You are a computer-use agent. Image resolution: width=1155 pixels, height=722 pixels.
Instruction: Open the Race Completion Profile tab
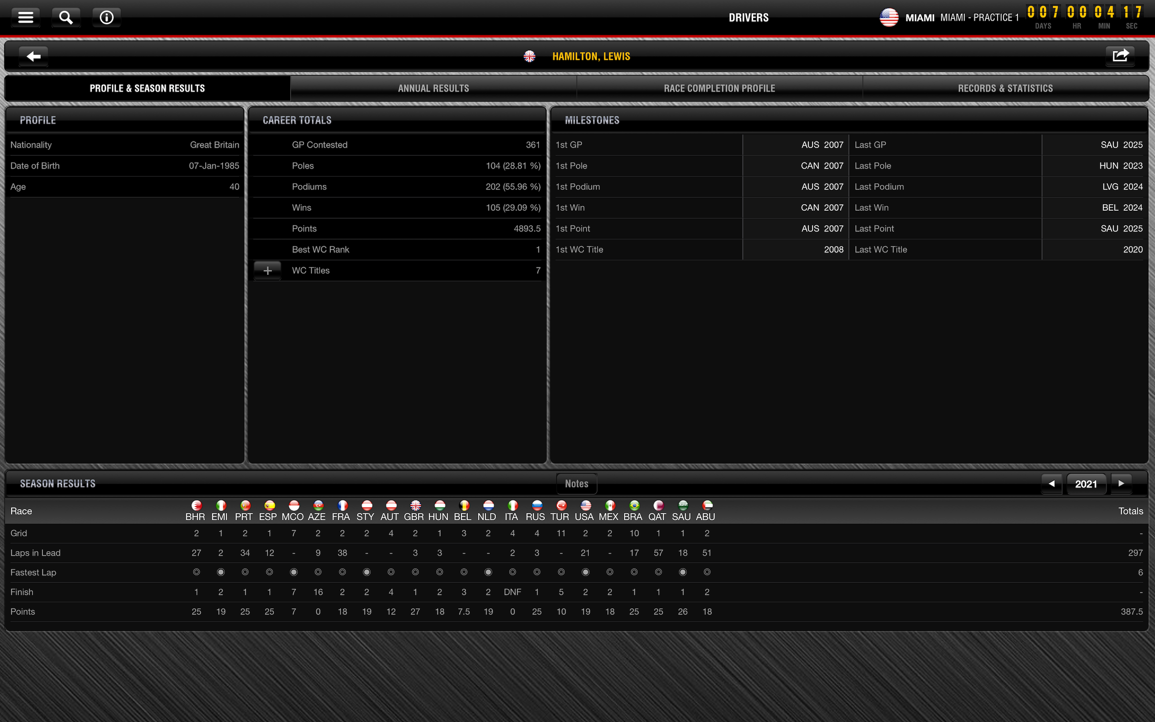(x=719, y=88)
